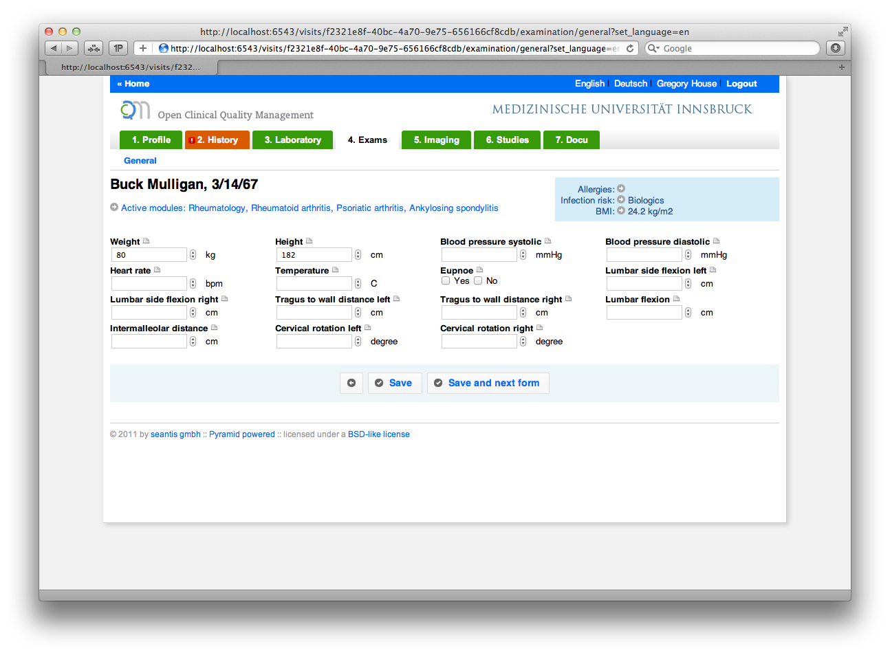Click the arrow icon beside Allergies
This screenshot has width=890, height=655.
[621, 188]
